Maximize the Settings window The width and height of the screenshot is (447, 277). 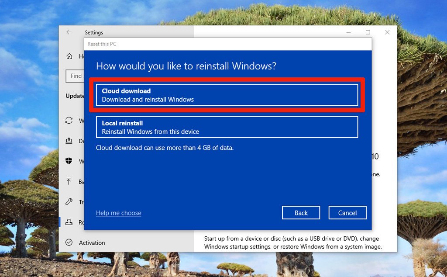click(x=368, y=32)
